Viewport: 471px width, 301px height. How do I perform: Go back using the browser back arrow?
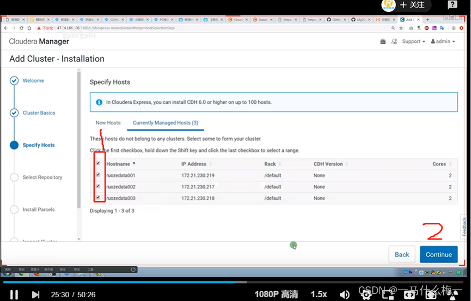(6, 28)
